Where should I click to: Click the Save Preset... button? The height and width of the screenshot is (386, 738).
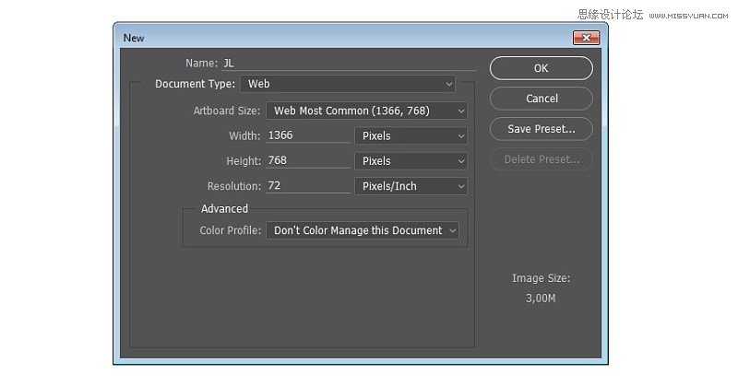tap(542, 129)
